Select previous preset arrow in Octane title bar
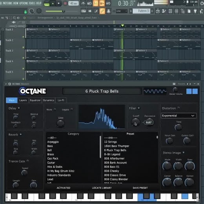Screen dimensions: 204x204 tap(188, 84)
